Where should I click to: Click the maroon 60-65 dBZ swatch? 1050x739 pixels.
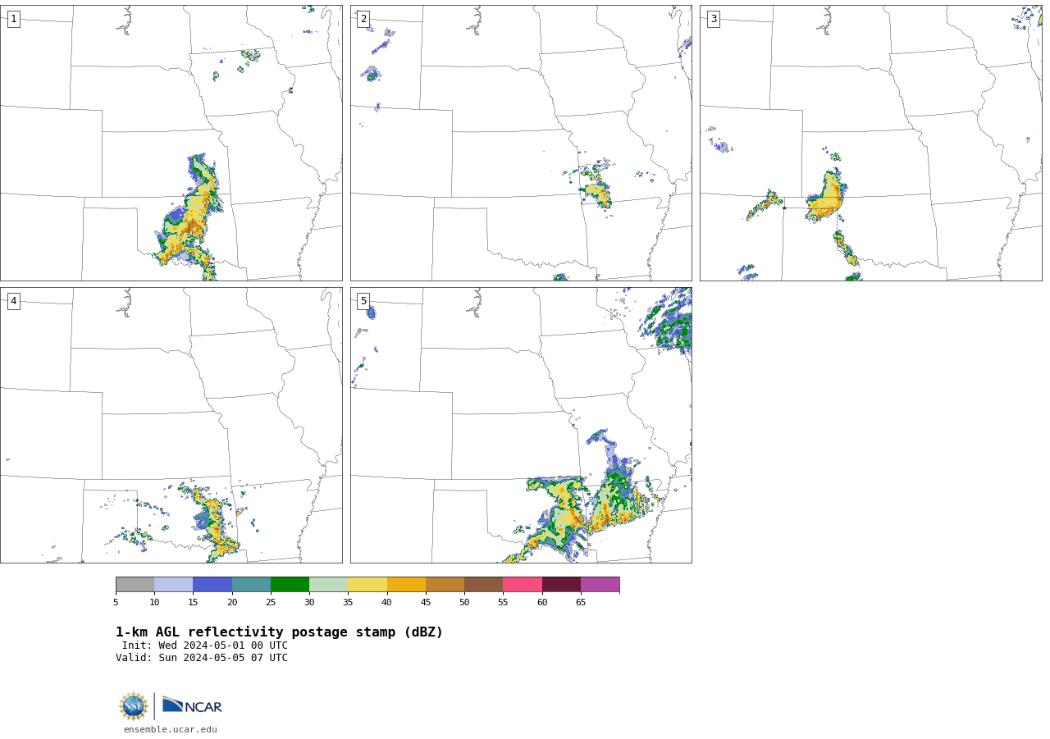[x=561, y=585]
